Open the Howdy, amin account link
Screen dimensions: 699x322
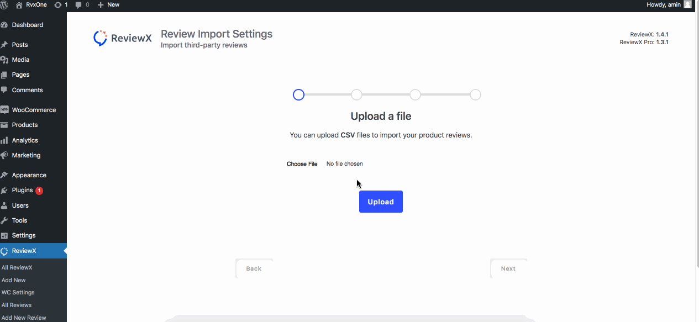(x=669, y=4)
